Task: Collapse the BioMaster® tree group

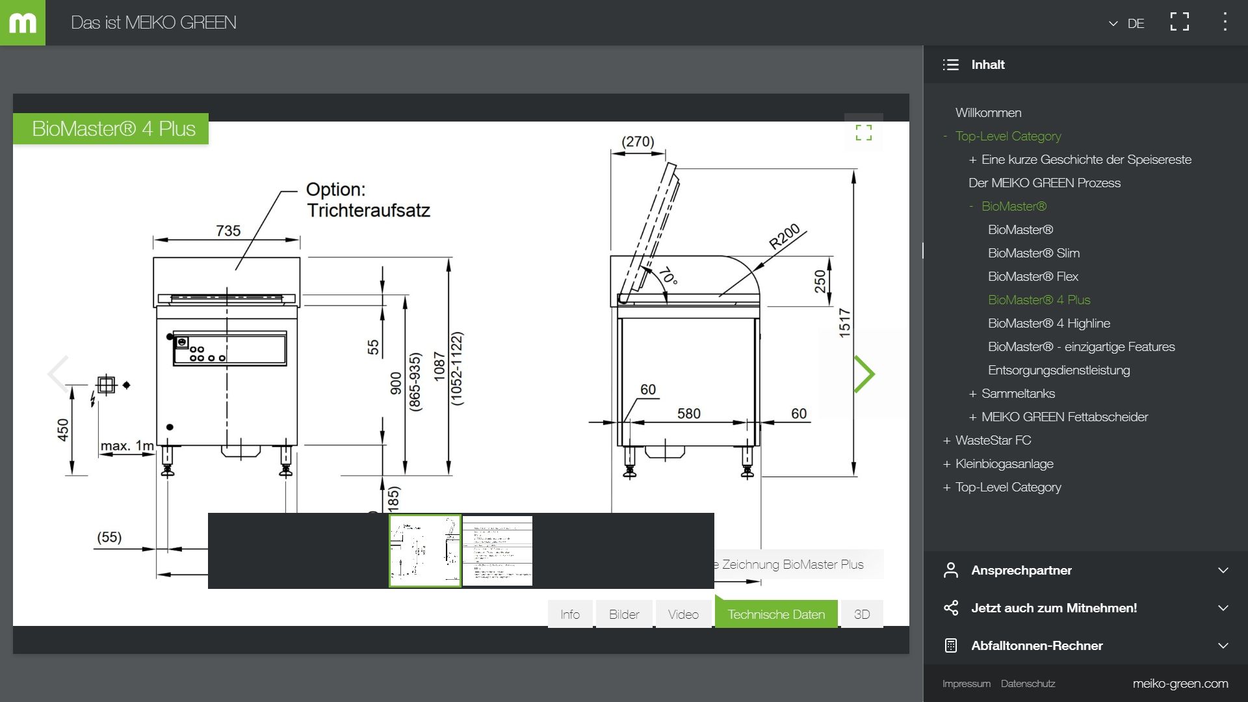Action: [972, 207]
